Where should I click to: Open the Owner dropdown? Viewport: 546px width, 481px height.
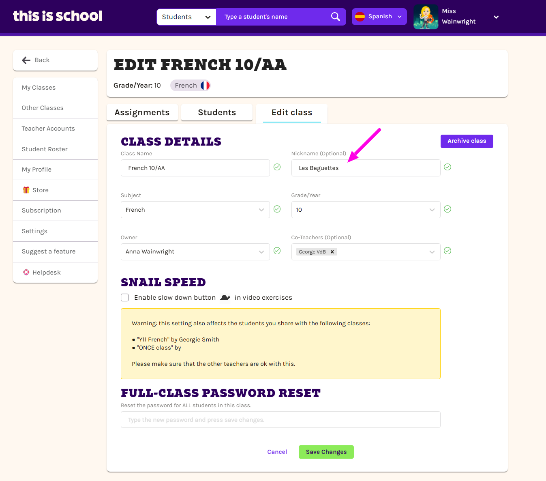point(195,252)
